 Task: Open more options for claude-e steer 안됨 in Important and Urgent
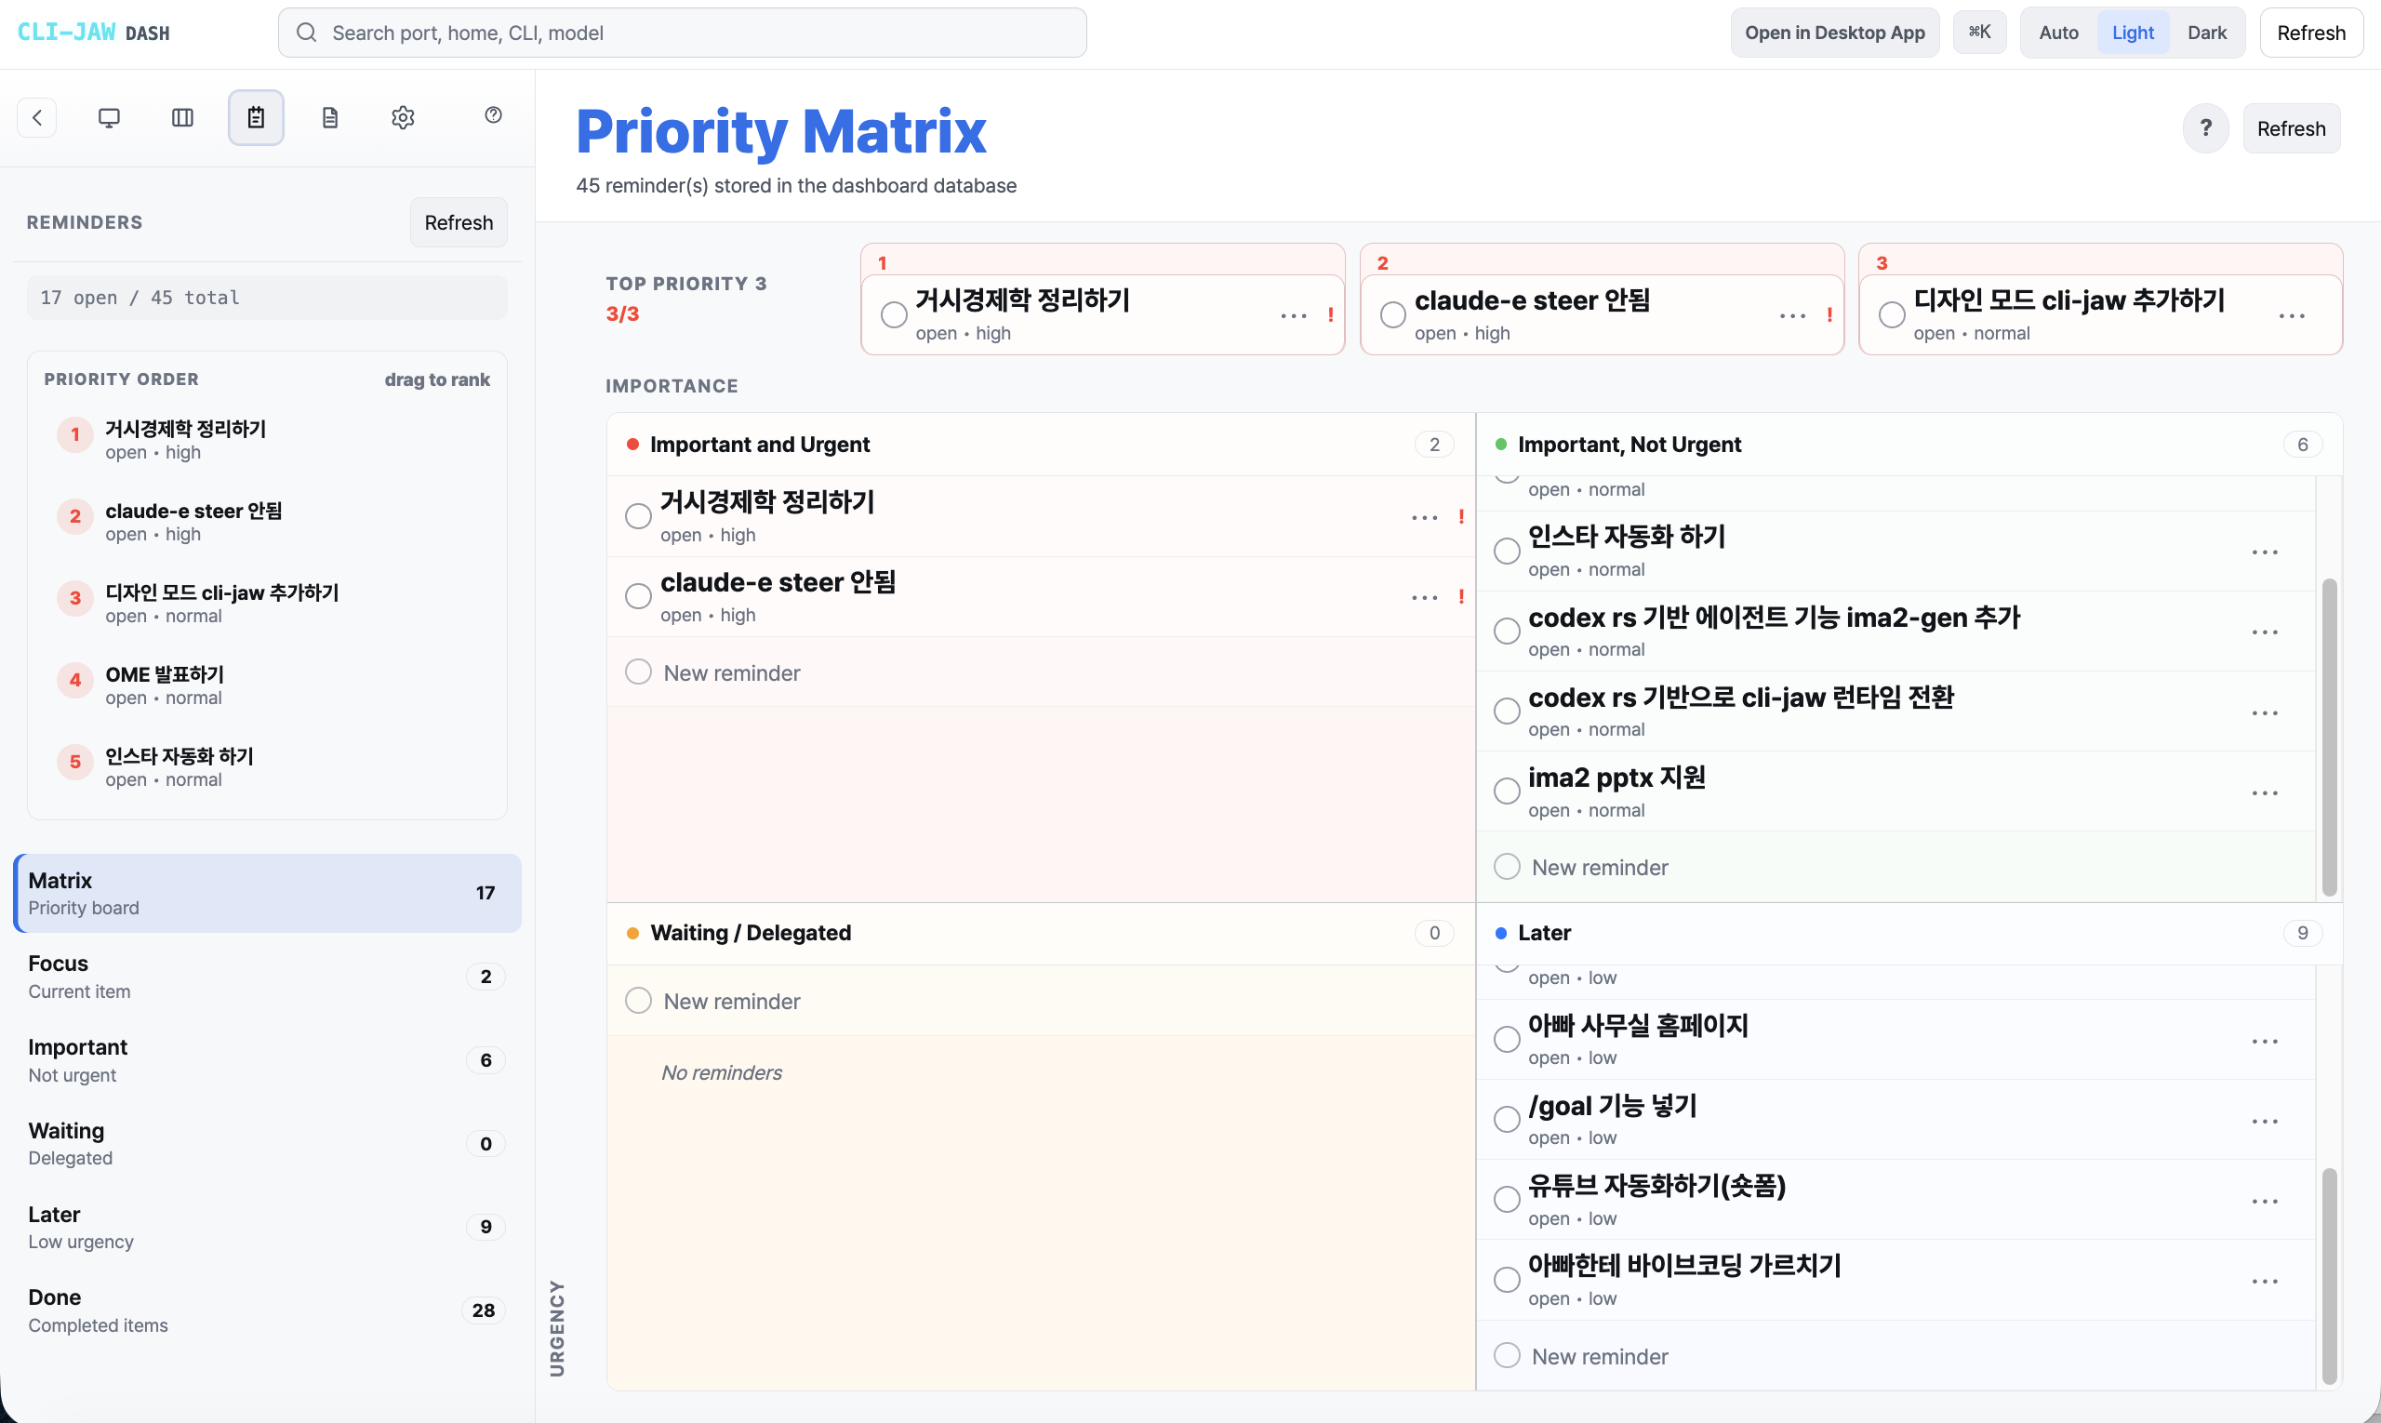coord(1425,596)
